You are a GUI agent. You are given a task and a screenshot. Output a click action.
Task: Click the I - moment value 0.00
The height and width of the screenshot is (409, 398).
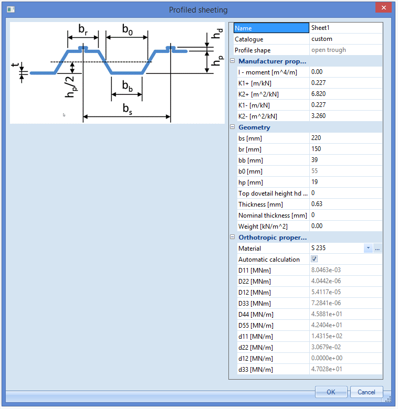(x=346, y=72)
